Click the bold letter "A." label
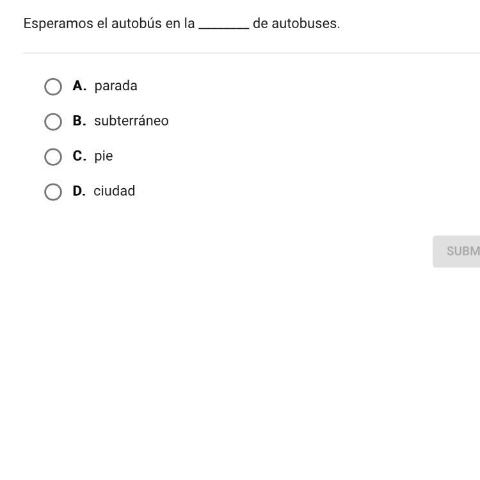 pos(79,86)
